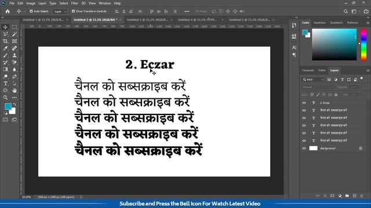Toggle lock all padlock in Lock row

tap(336, 95)
